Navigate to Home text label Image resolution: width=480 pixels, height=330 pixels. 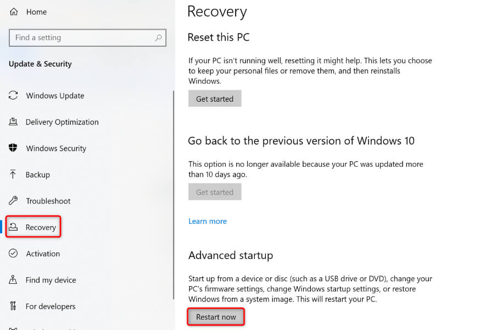[x=36, y=12]
